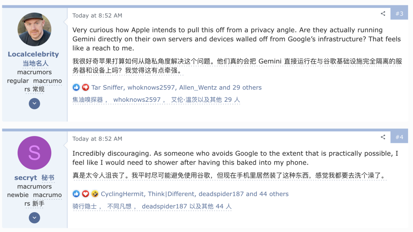
Task: Open post #3 permalink number
Action: click(399, 14)
